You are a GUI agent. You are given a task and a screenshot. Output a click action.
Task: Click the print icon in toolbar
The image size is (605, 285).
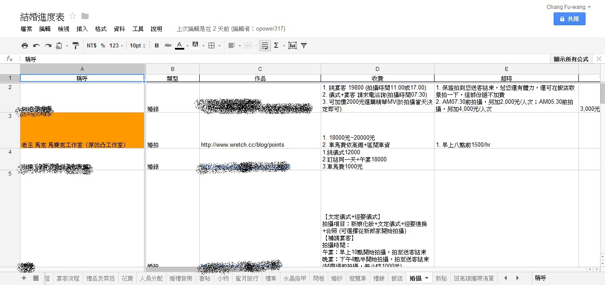coord(25,46)
